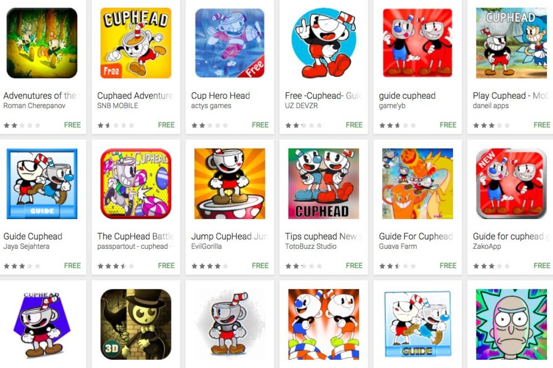
Task: Click FREE button for ZakoApp guide
Action: [542, 265]
